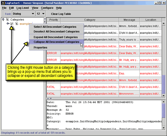Screen dimensions: 167x136
Task: Choose Select All Descendant Categories
Action: point(55,27)
